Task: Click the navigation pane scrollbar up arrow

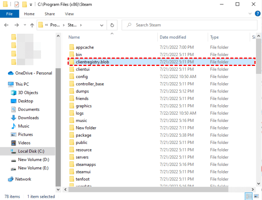Action: click(58, 36)
